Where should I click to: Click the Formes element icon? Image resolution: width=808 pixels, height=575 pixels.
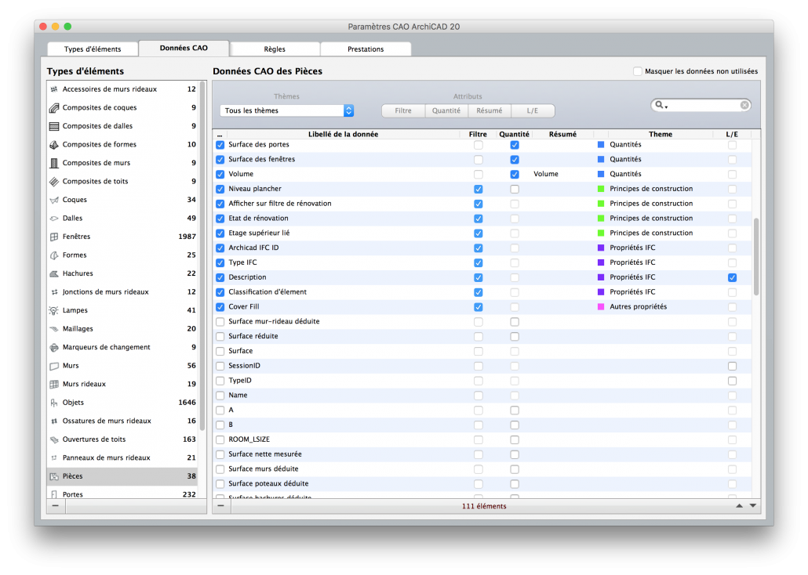(54, 255)
